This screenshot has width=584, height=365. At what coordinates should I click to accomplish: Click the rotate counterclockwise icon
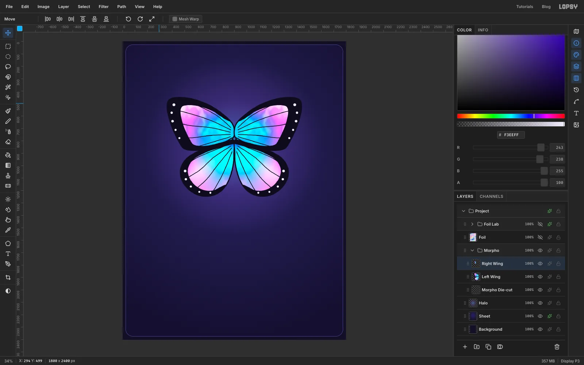(x=128, y=19)
